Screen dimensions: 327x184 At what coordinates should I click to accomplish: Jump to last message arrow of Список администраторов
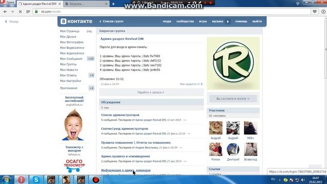tap(184, 120)
